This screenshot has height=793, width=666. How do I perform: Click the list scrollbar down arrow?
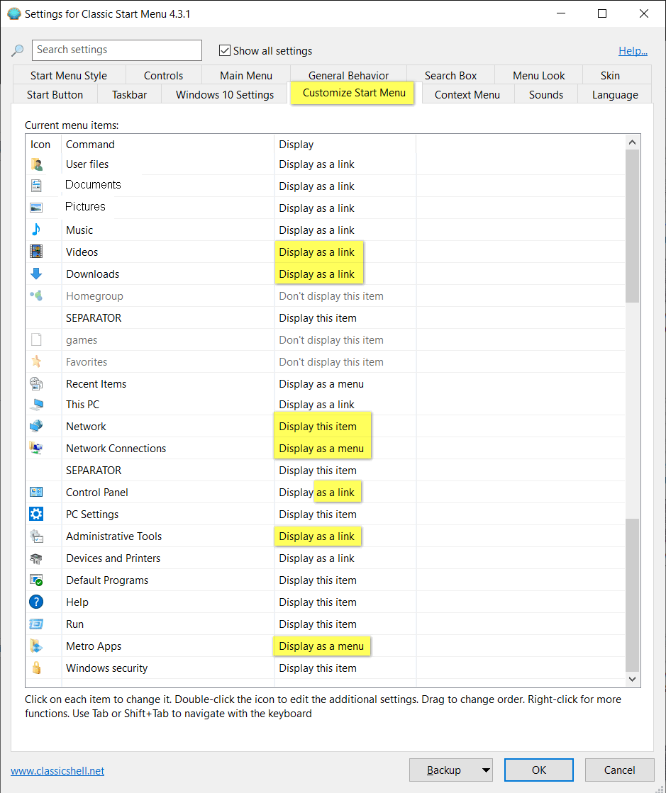pos(632,679)
